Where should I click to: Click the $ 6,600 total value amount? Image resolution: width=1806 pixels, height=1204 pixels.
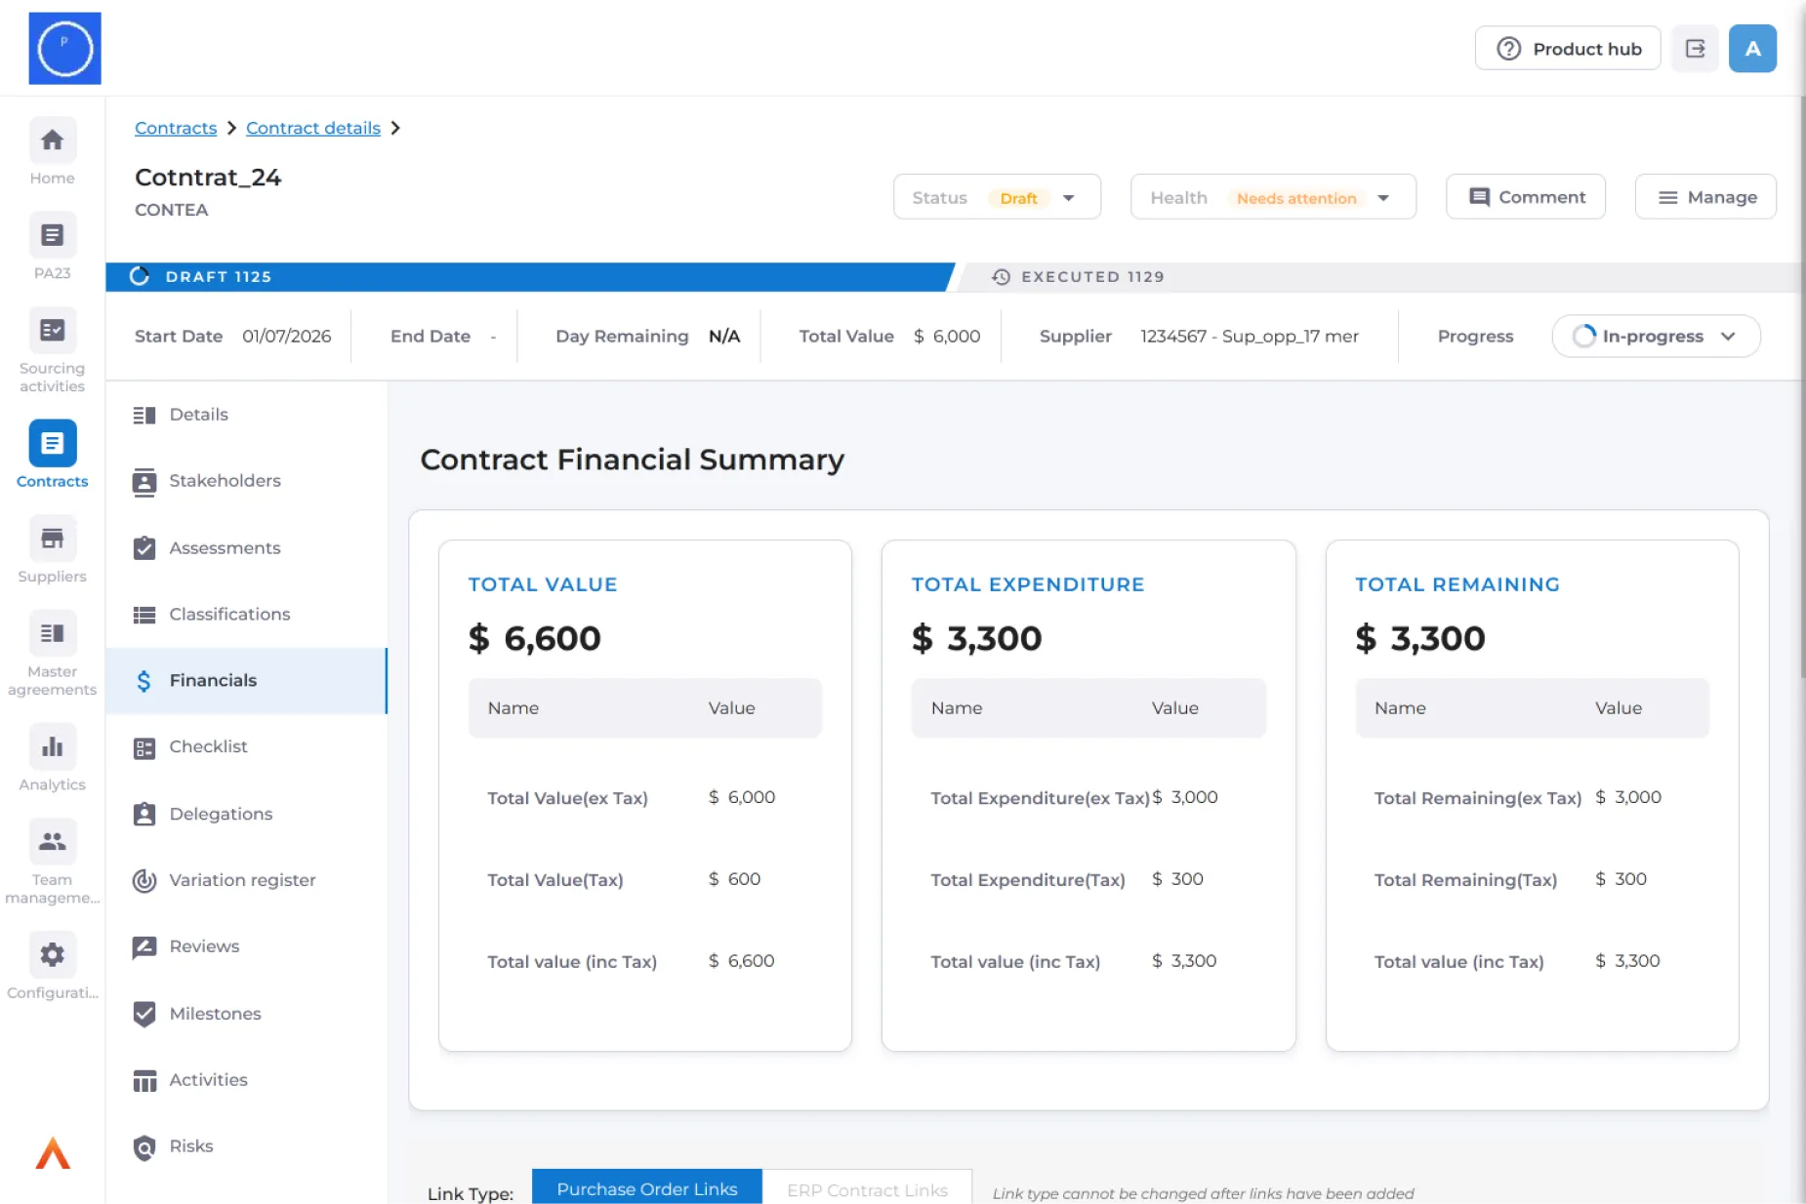[x=534, y=638]
